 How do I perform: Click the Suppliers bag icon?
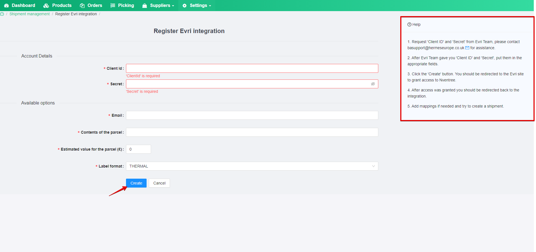point(145,6)
